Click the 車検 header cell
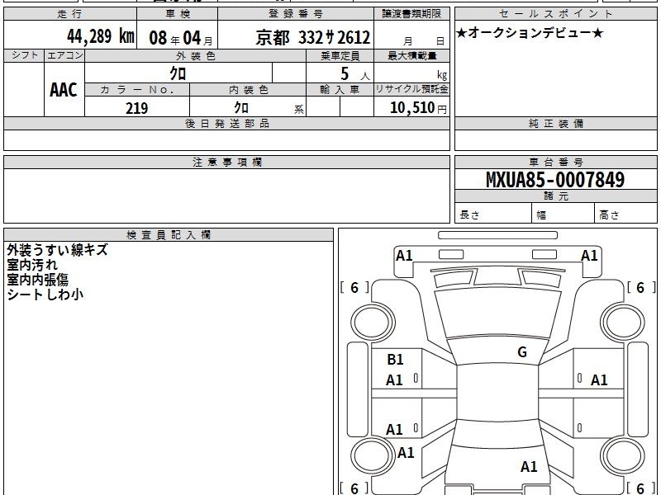This screenshot has width=661, height=495. (177, 14)
